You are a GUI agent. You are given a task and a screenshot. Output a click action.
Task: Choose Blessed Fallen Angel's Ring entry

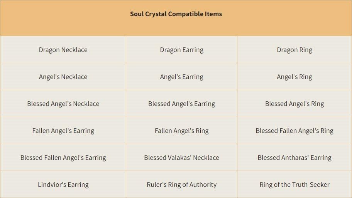click(294, 131)
